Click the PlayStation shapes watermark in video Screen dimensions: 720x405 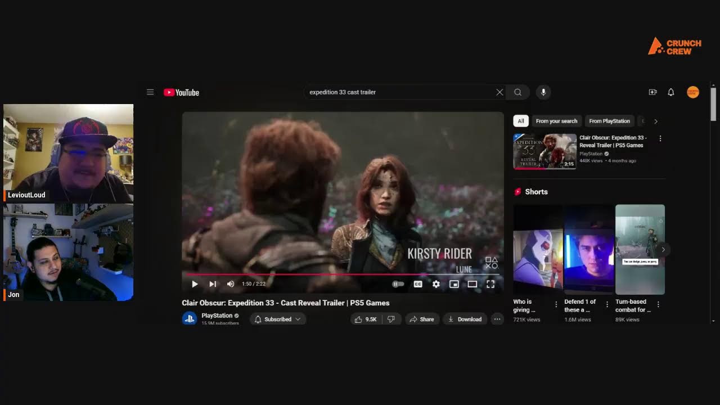tap(492, 263)
